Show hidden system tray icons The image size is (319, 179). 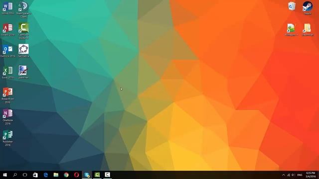[x=284, y=175]
